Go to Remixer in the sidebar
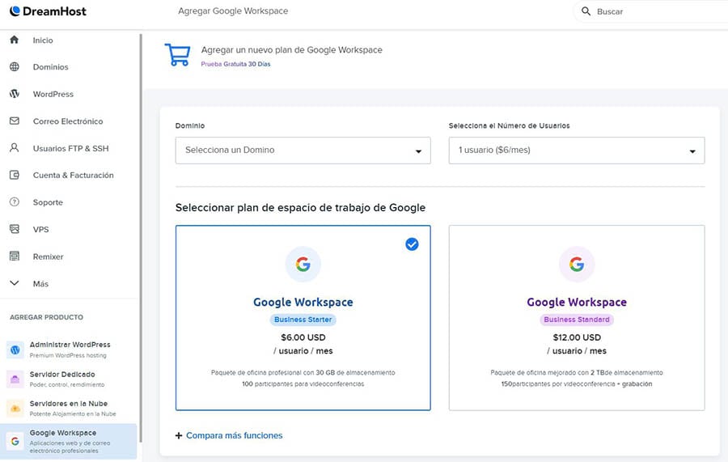Image resolution: width=728 pixels, height=462 pixels. (x=48, y=256)
